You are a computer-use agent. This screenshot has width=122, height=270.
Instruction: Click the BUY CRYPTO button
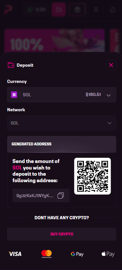62,234
